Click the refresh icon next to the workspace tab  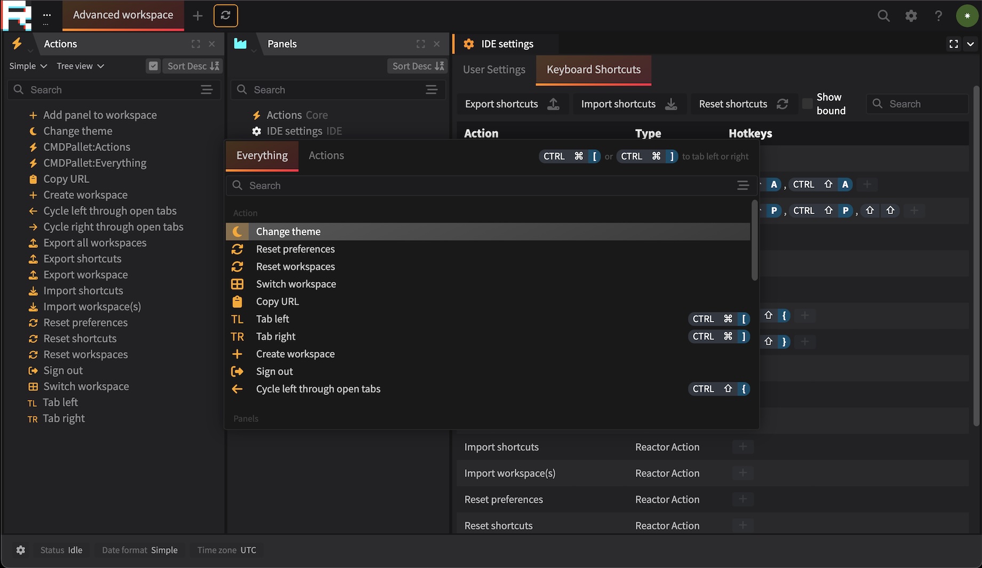coord(226,15)
